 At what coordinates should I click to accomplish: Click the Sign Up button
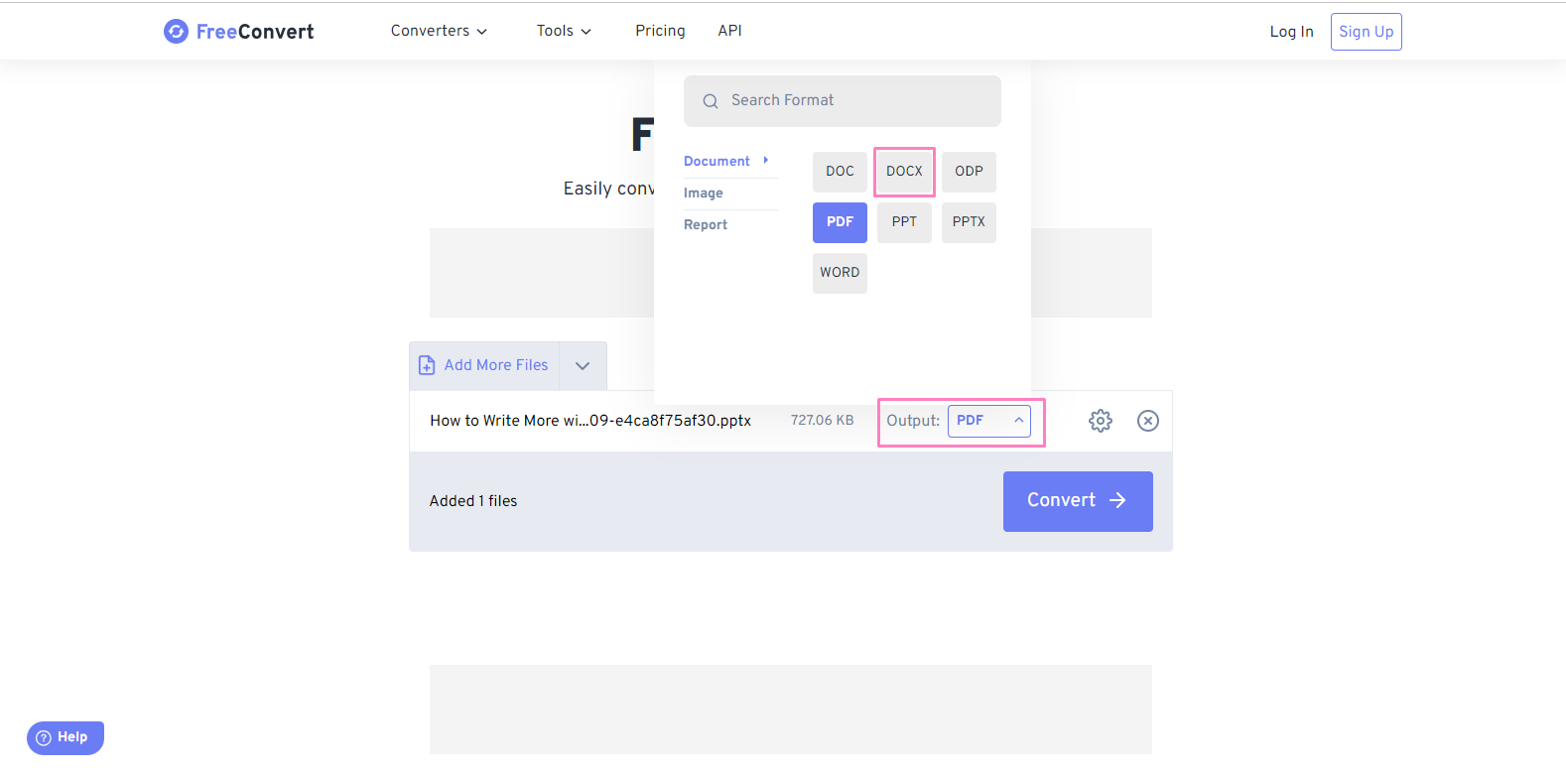point(1366,31)
